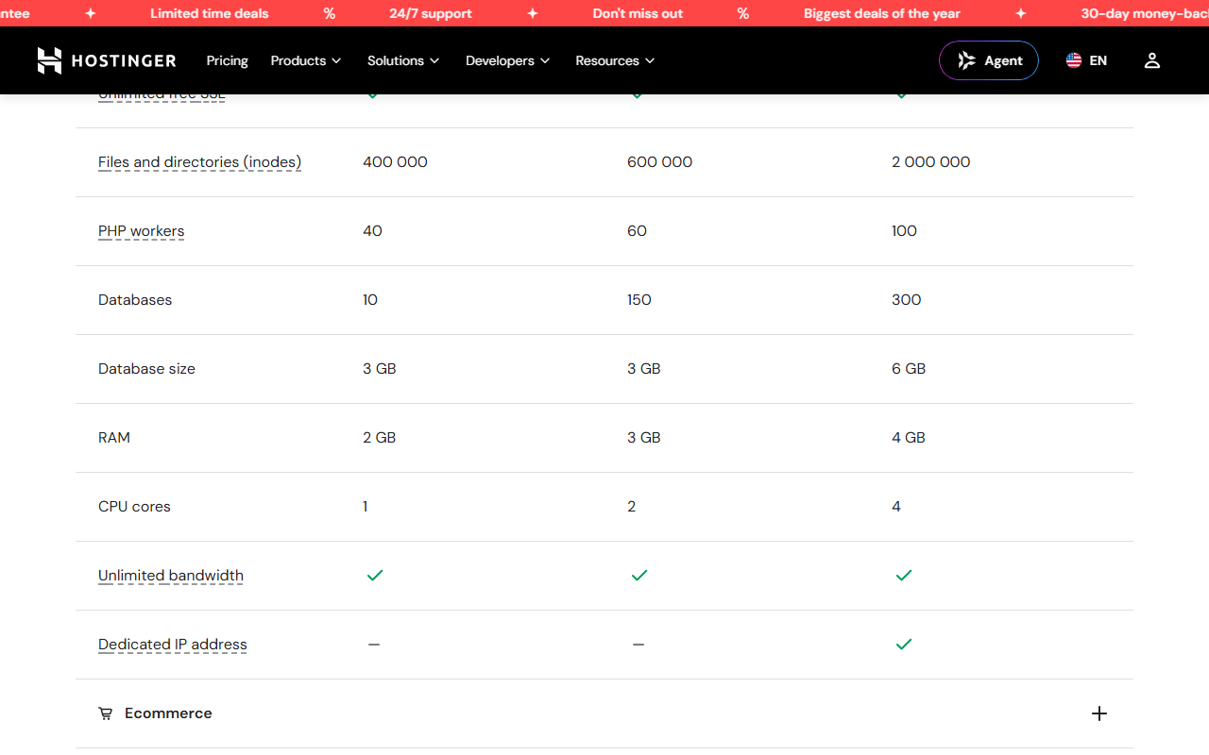
Task: Click the '100' PHP workers value
Action: [904, 231]
